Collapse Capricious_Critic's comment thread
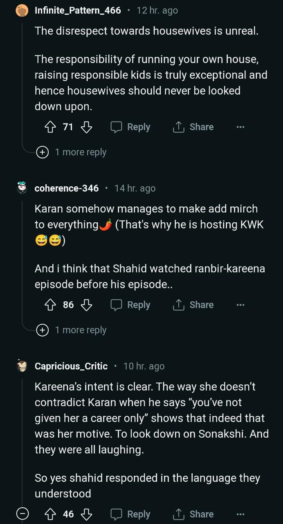This screenshot has height=524, width=283. pos(22,514)
